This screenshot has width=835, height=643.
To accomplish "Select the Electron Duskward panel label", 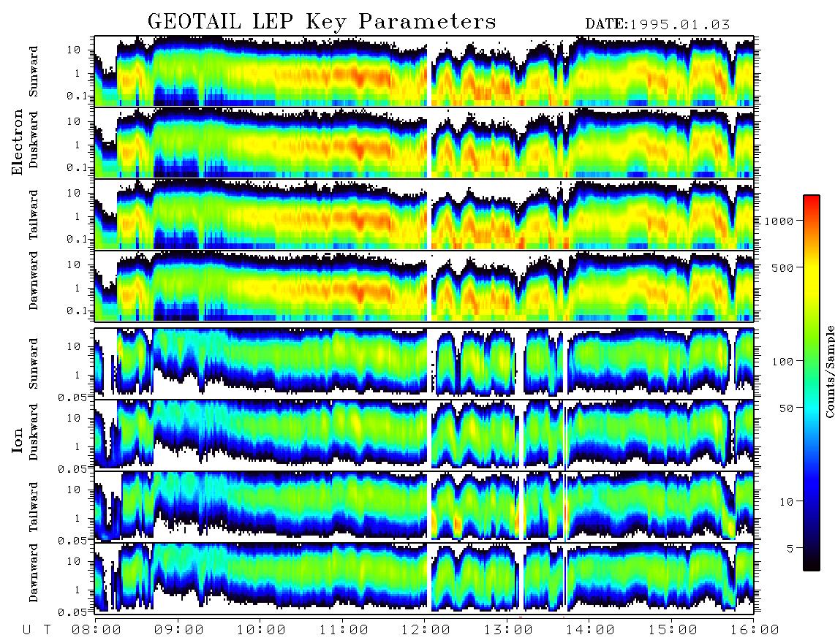I will coord(34,140).
